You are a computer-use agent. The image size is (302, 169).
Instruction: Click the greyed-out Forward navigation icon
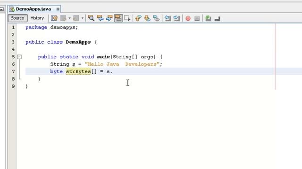tap(76, 18)
